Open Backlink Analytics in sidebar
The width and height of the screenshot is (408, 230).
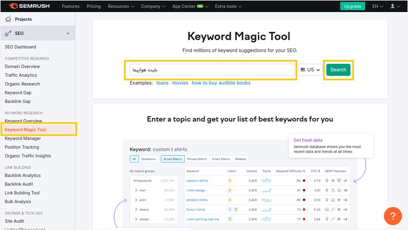click(23, 176)
